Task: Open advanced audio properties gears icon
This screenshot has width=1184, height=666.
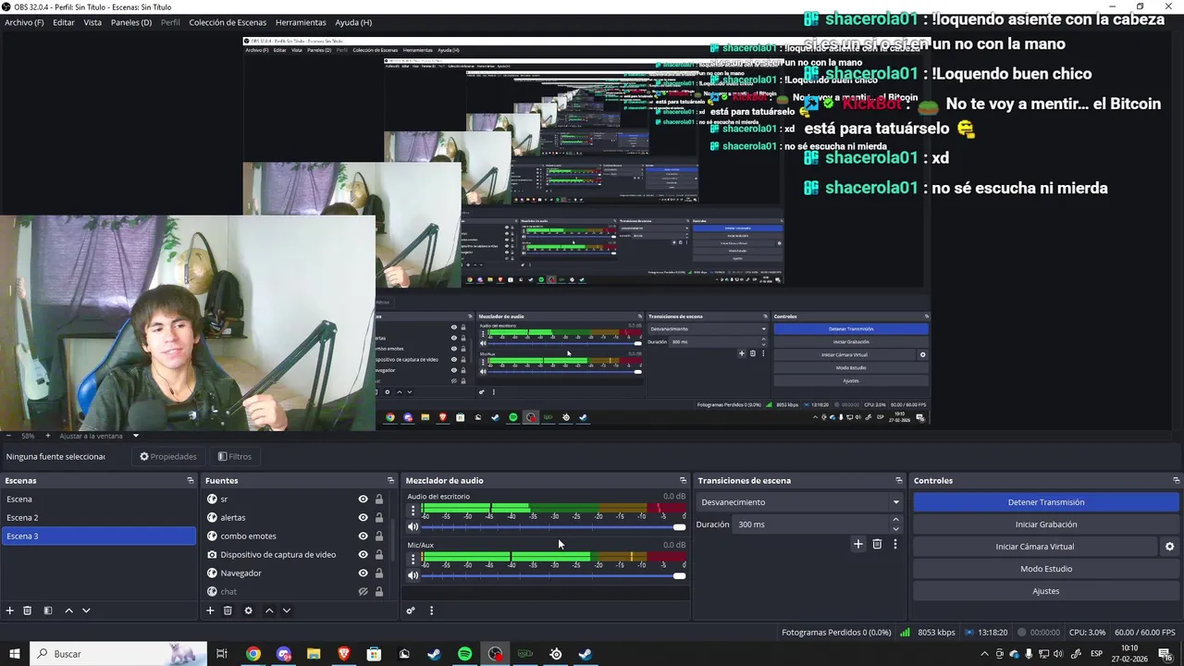Action: (x=411, y=610)
